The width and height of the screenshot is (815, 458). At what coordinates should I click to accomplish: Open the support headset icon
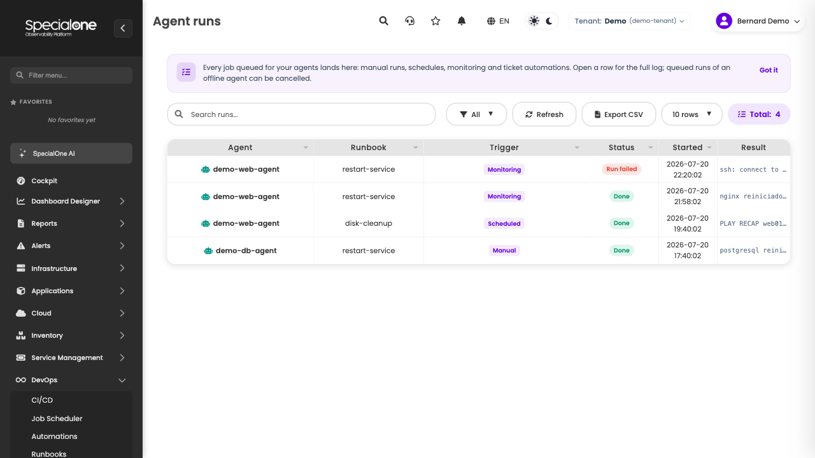[x=410, y=21]
